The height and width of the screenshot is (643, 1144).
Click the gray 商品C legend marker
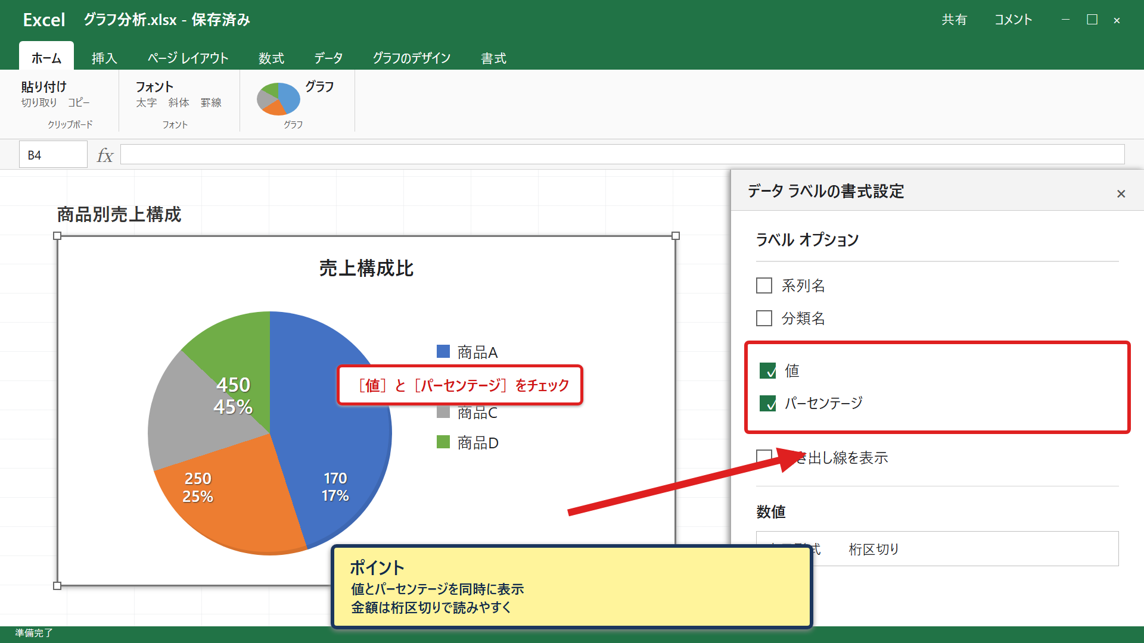443,412
